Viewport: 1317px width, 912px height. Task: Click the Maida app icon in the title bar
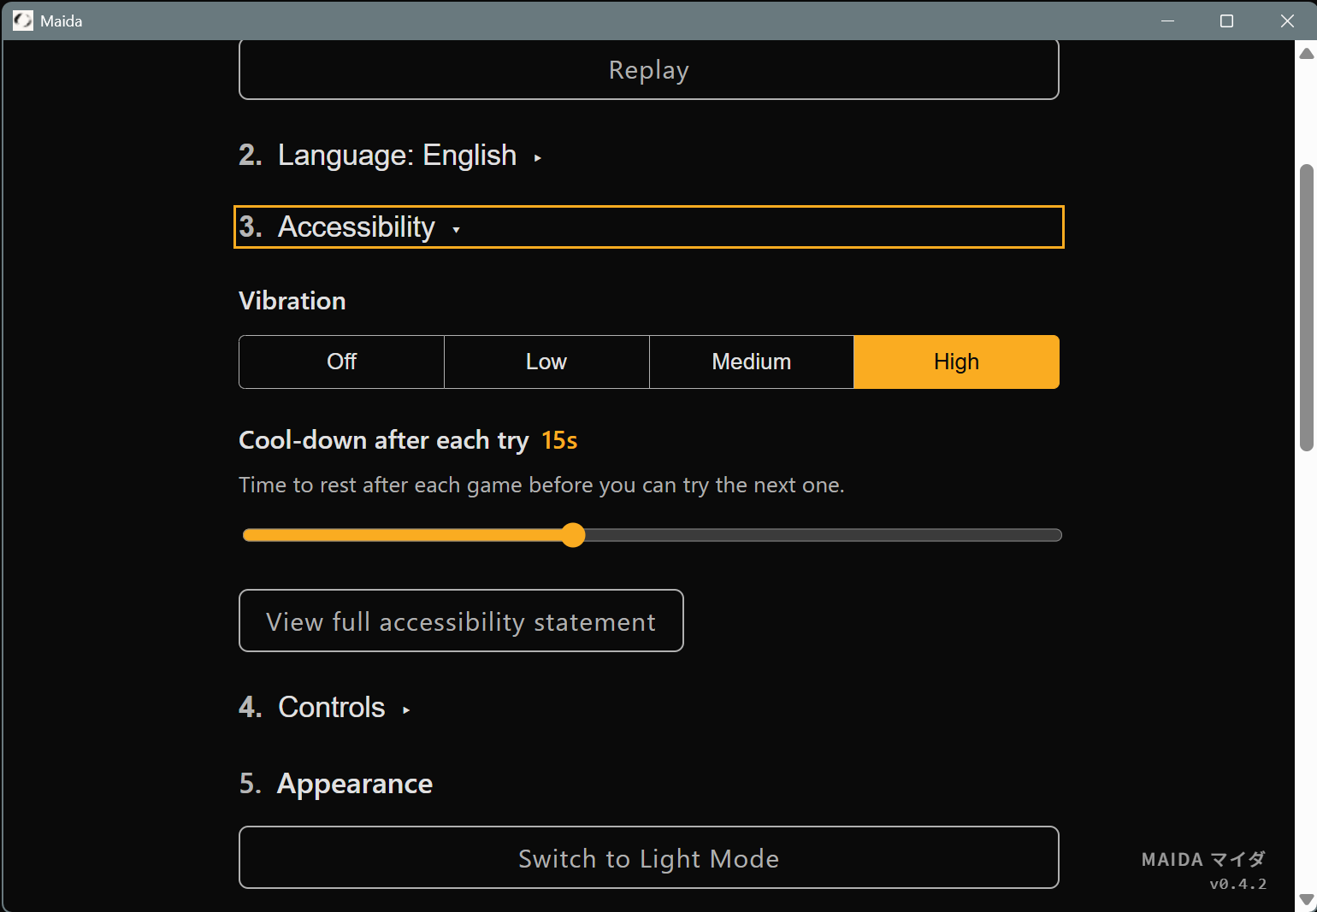[x=22, y=21]
